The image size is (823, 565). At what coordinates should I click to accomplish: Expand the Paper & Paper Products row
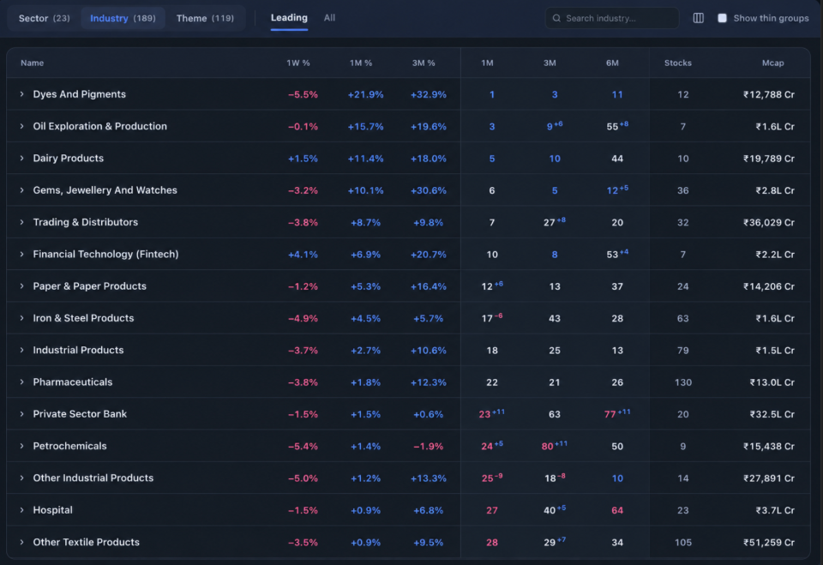(22, 286)
